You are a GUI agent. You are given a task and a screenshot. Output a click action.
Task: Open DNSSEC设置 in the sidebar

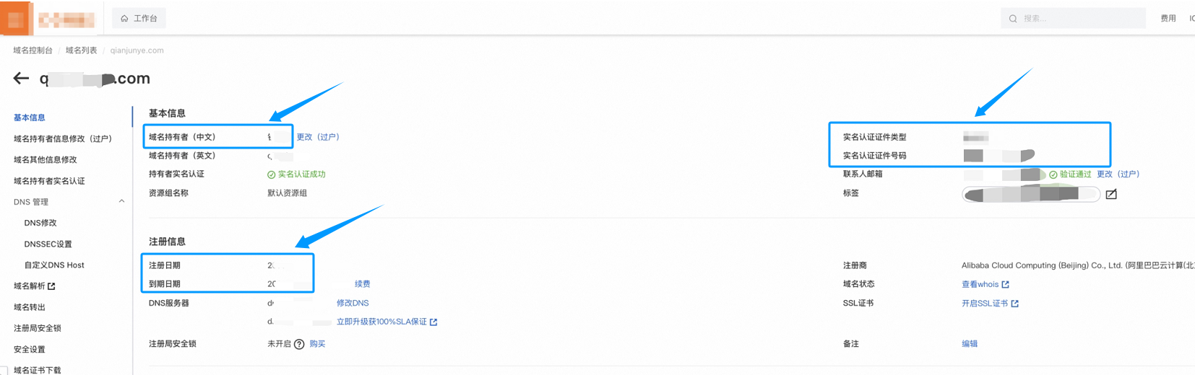click(48, 244)
